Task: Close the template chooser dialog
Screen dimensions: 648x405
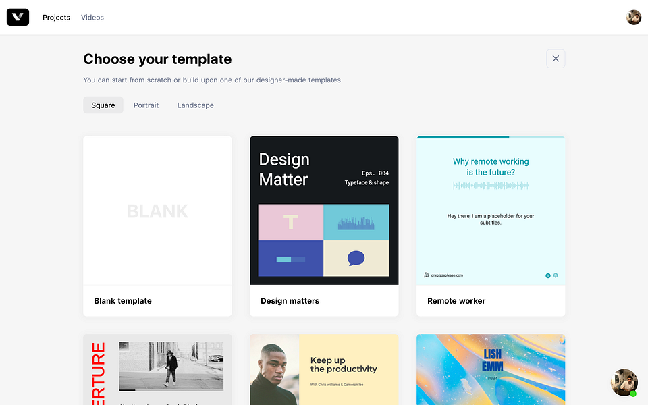Action: coord(556,59)
